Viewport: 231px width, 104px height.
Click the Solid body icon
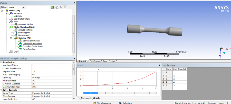(16, 16)
